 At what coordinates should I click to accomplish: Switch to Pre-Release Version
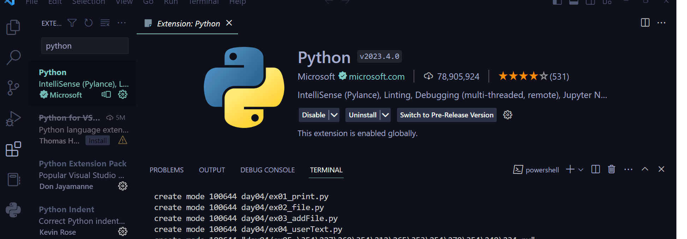coord(446,115)
